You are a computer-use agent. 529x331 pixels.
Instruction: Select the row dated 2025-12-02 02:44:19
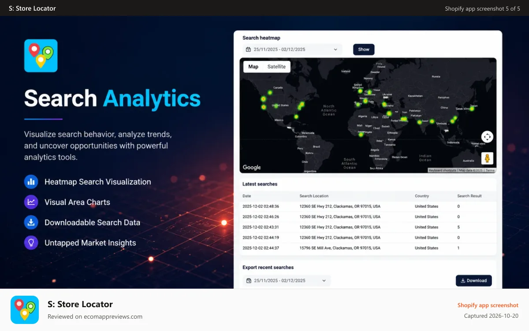click(x=368, y=237)
